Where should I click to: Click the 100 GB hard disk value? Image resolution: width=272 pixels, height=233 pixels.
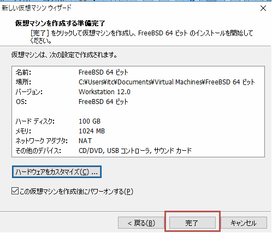[x=90, y=121]
